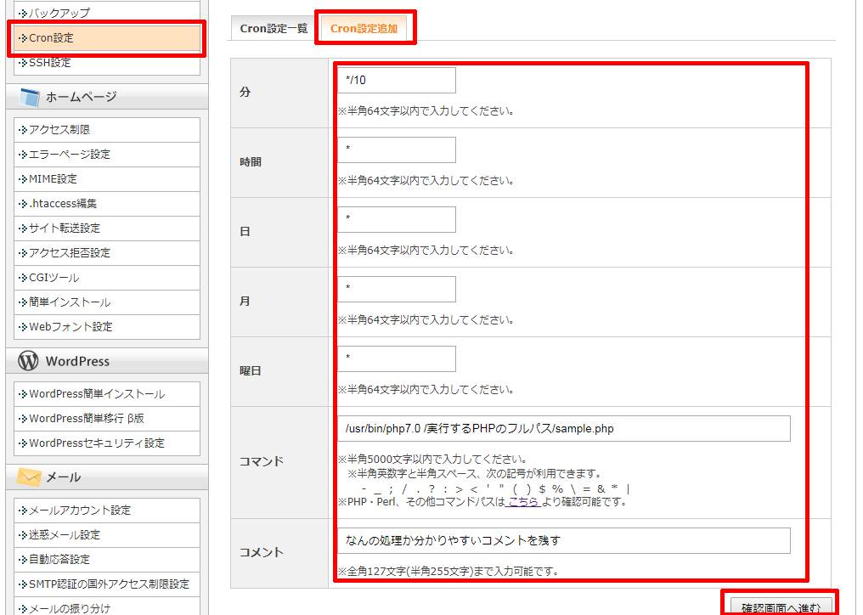Click the コマンド command input field
The height and width of the screenshot is (615, 863).
(x=563, y=429)
